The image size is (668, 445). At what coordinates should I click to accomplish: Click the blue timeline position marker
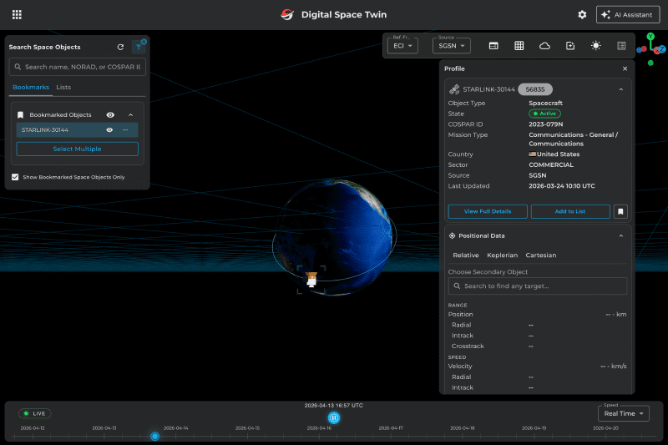coord(154,436)
